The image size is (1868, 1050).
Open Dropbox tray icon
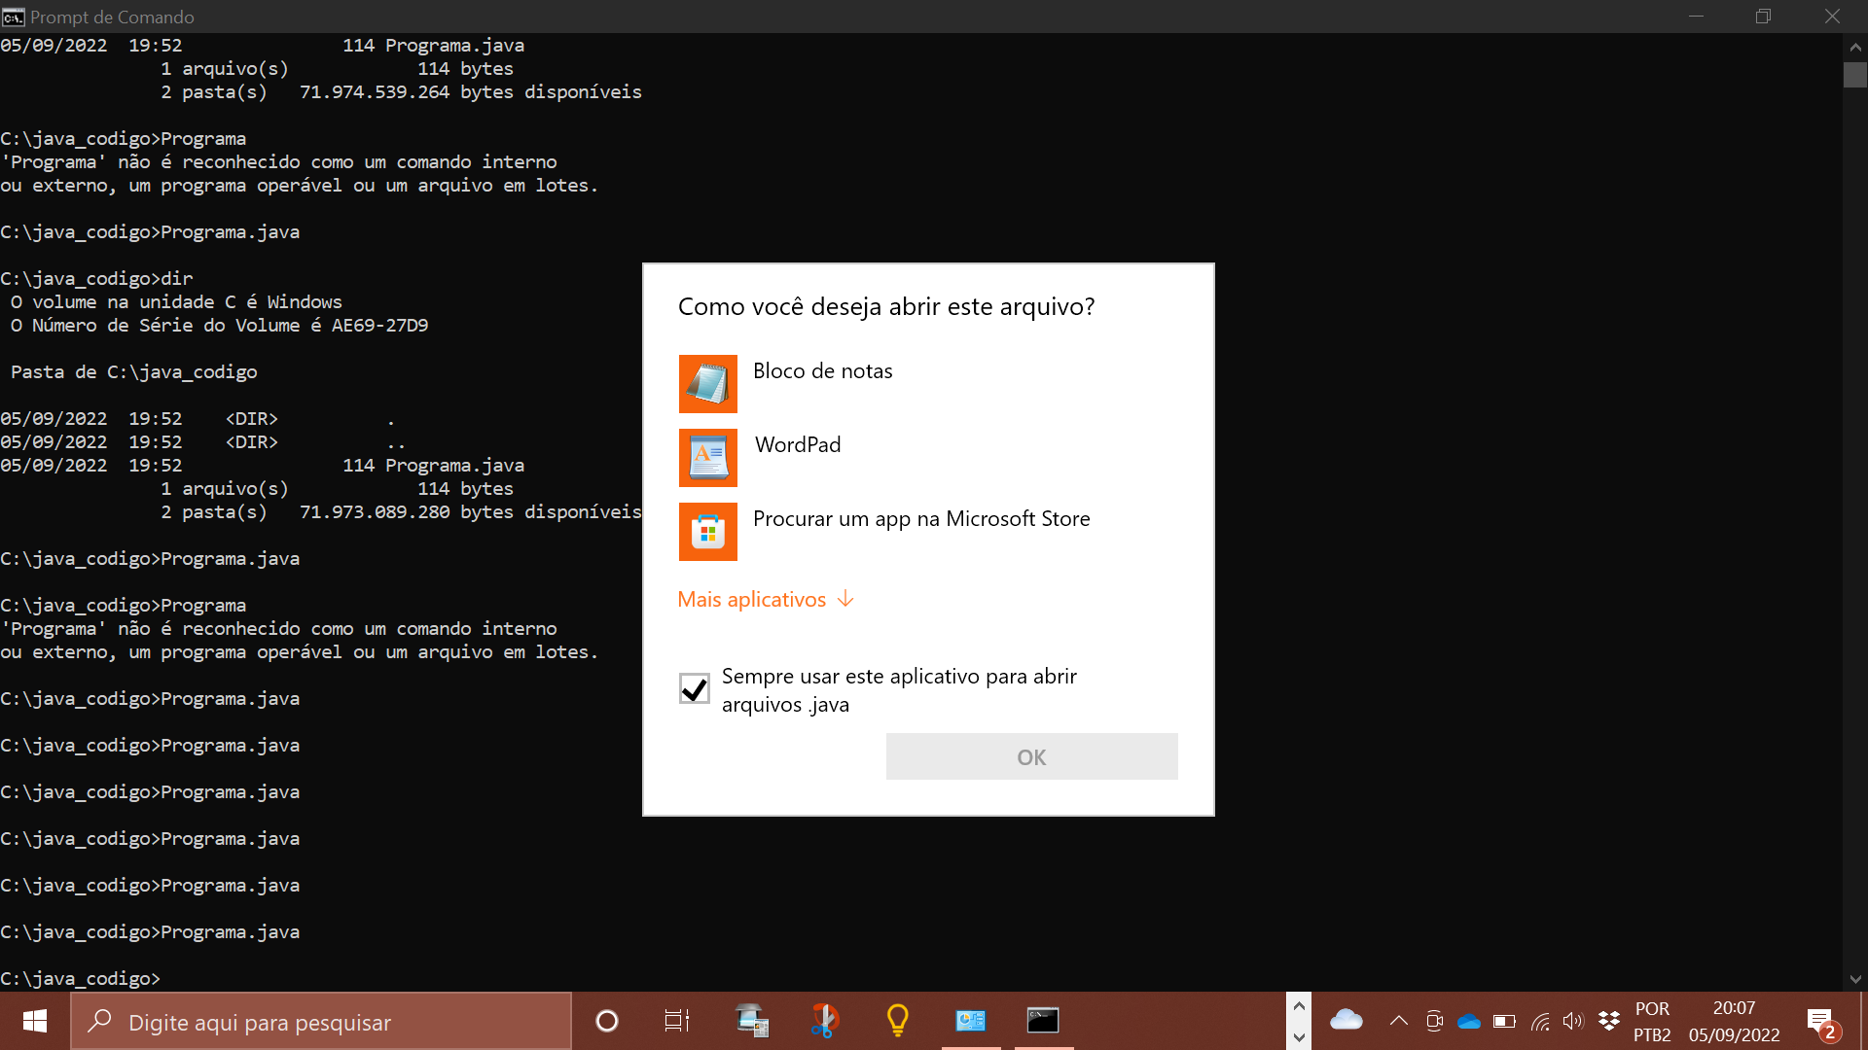point(1609,1021)
